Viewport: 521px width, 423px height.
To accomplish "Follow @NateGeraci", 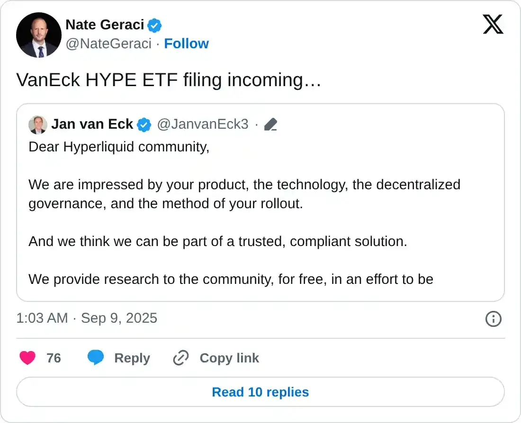I will tap(186, 44).
